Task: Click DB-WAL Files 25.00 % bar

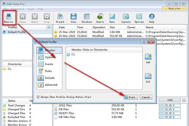Action: [x=169, y=117]
